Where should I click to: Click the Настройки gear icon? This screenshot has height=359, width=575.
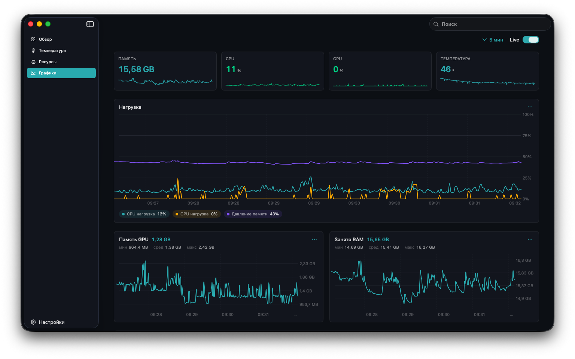tap(33, 322)
